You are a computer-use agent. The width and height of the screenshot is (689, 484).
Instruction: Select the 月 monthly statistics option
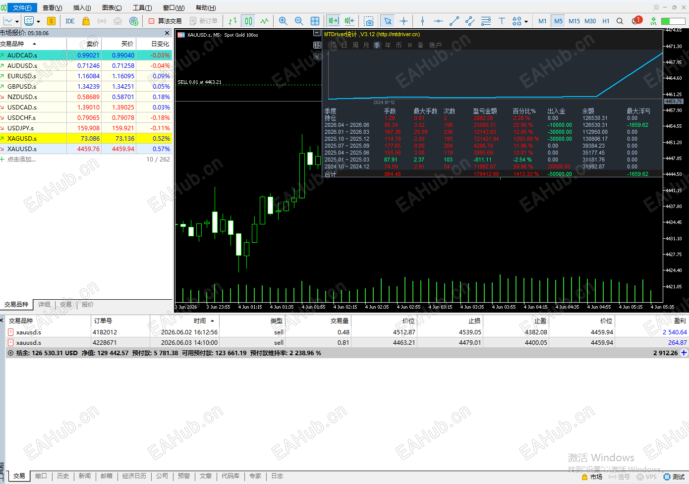pyautogui.click(x=366, y=45)
